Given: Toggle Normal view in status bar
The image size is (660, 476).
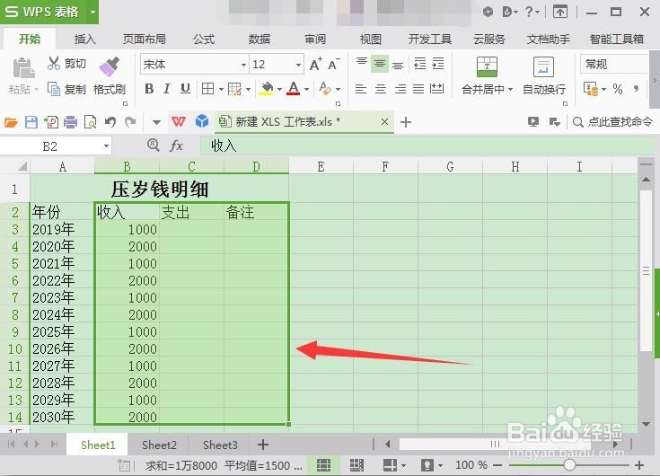Looking at the screenshot, I should pos(323,465).
